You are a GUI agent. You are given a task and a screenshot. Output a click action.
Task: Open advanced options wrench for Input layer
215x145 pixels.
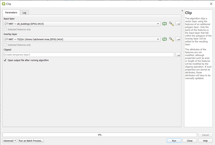click(x=171, y=24)
